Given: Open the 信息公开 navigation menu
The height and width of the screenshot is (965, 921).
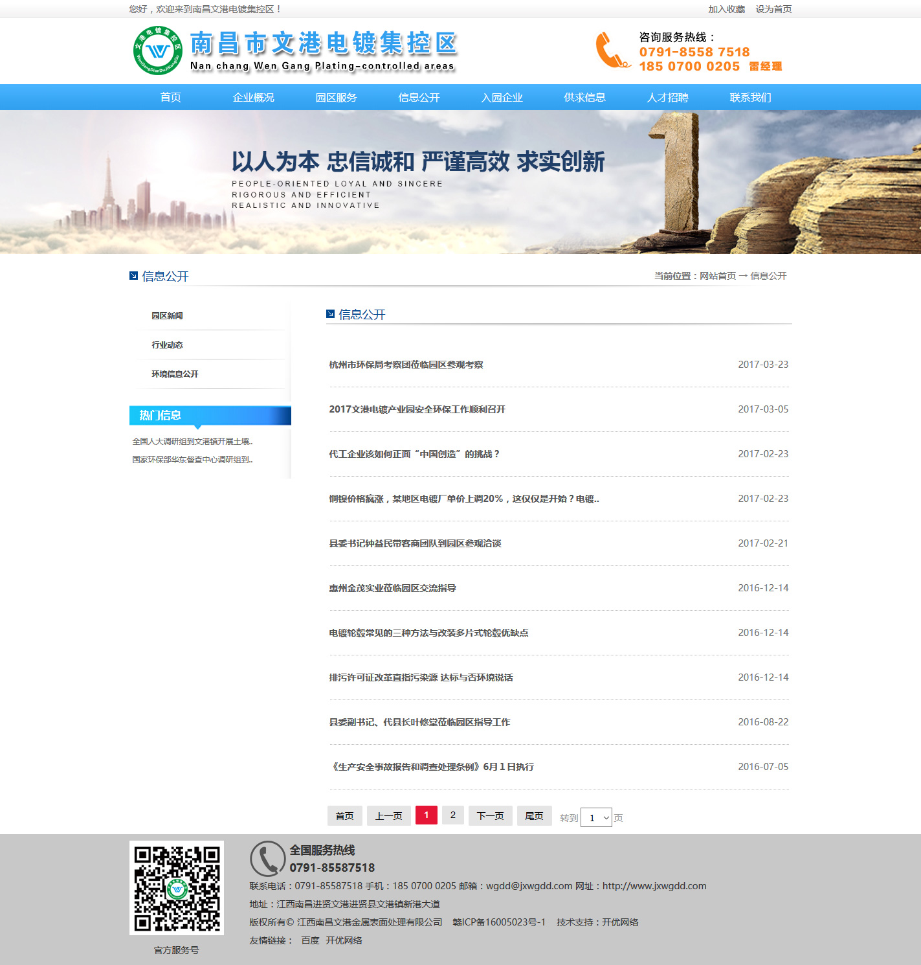Looking at the screenshot, I should pyautogui.click(x=419, y=97).
